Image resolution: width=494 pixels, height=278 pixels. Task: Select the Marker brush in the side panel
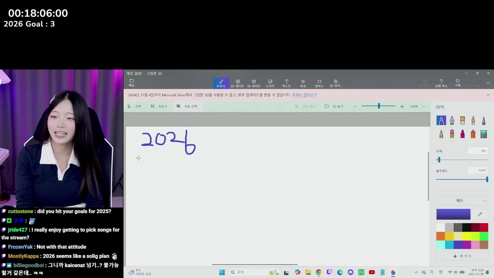441,120
